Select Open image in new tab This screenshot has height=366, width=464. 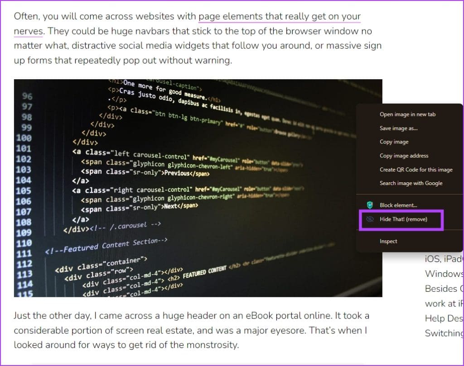(x=407, y=114)
